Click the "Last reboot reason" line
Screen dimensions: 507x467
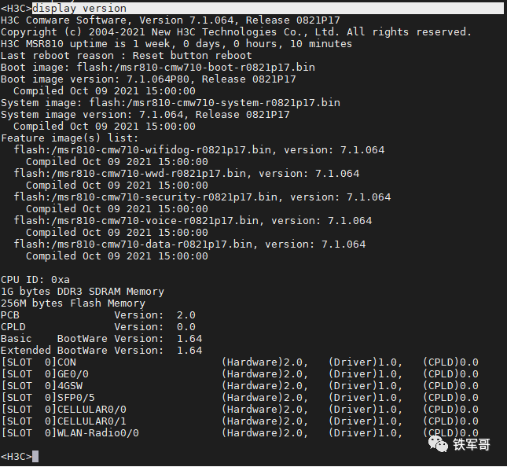pos(126,56)
